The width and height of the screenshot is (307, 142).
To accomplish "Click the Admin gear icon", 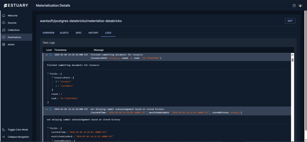I will click(x=4, y=45).
